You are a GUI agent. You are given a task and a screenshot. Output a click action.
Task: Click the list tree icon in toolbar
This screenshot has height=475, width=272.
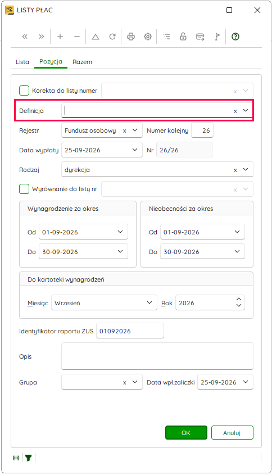click(x=166, y=37)
